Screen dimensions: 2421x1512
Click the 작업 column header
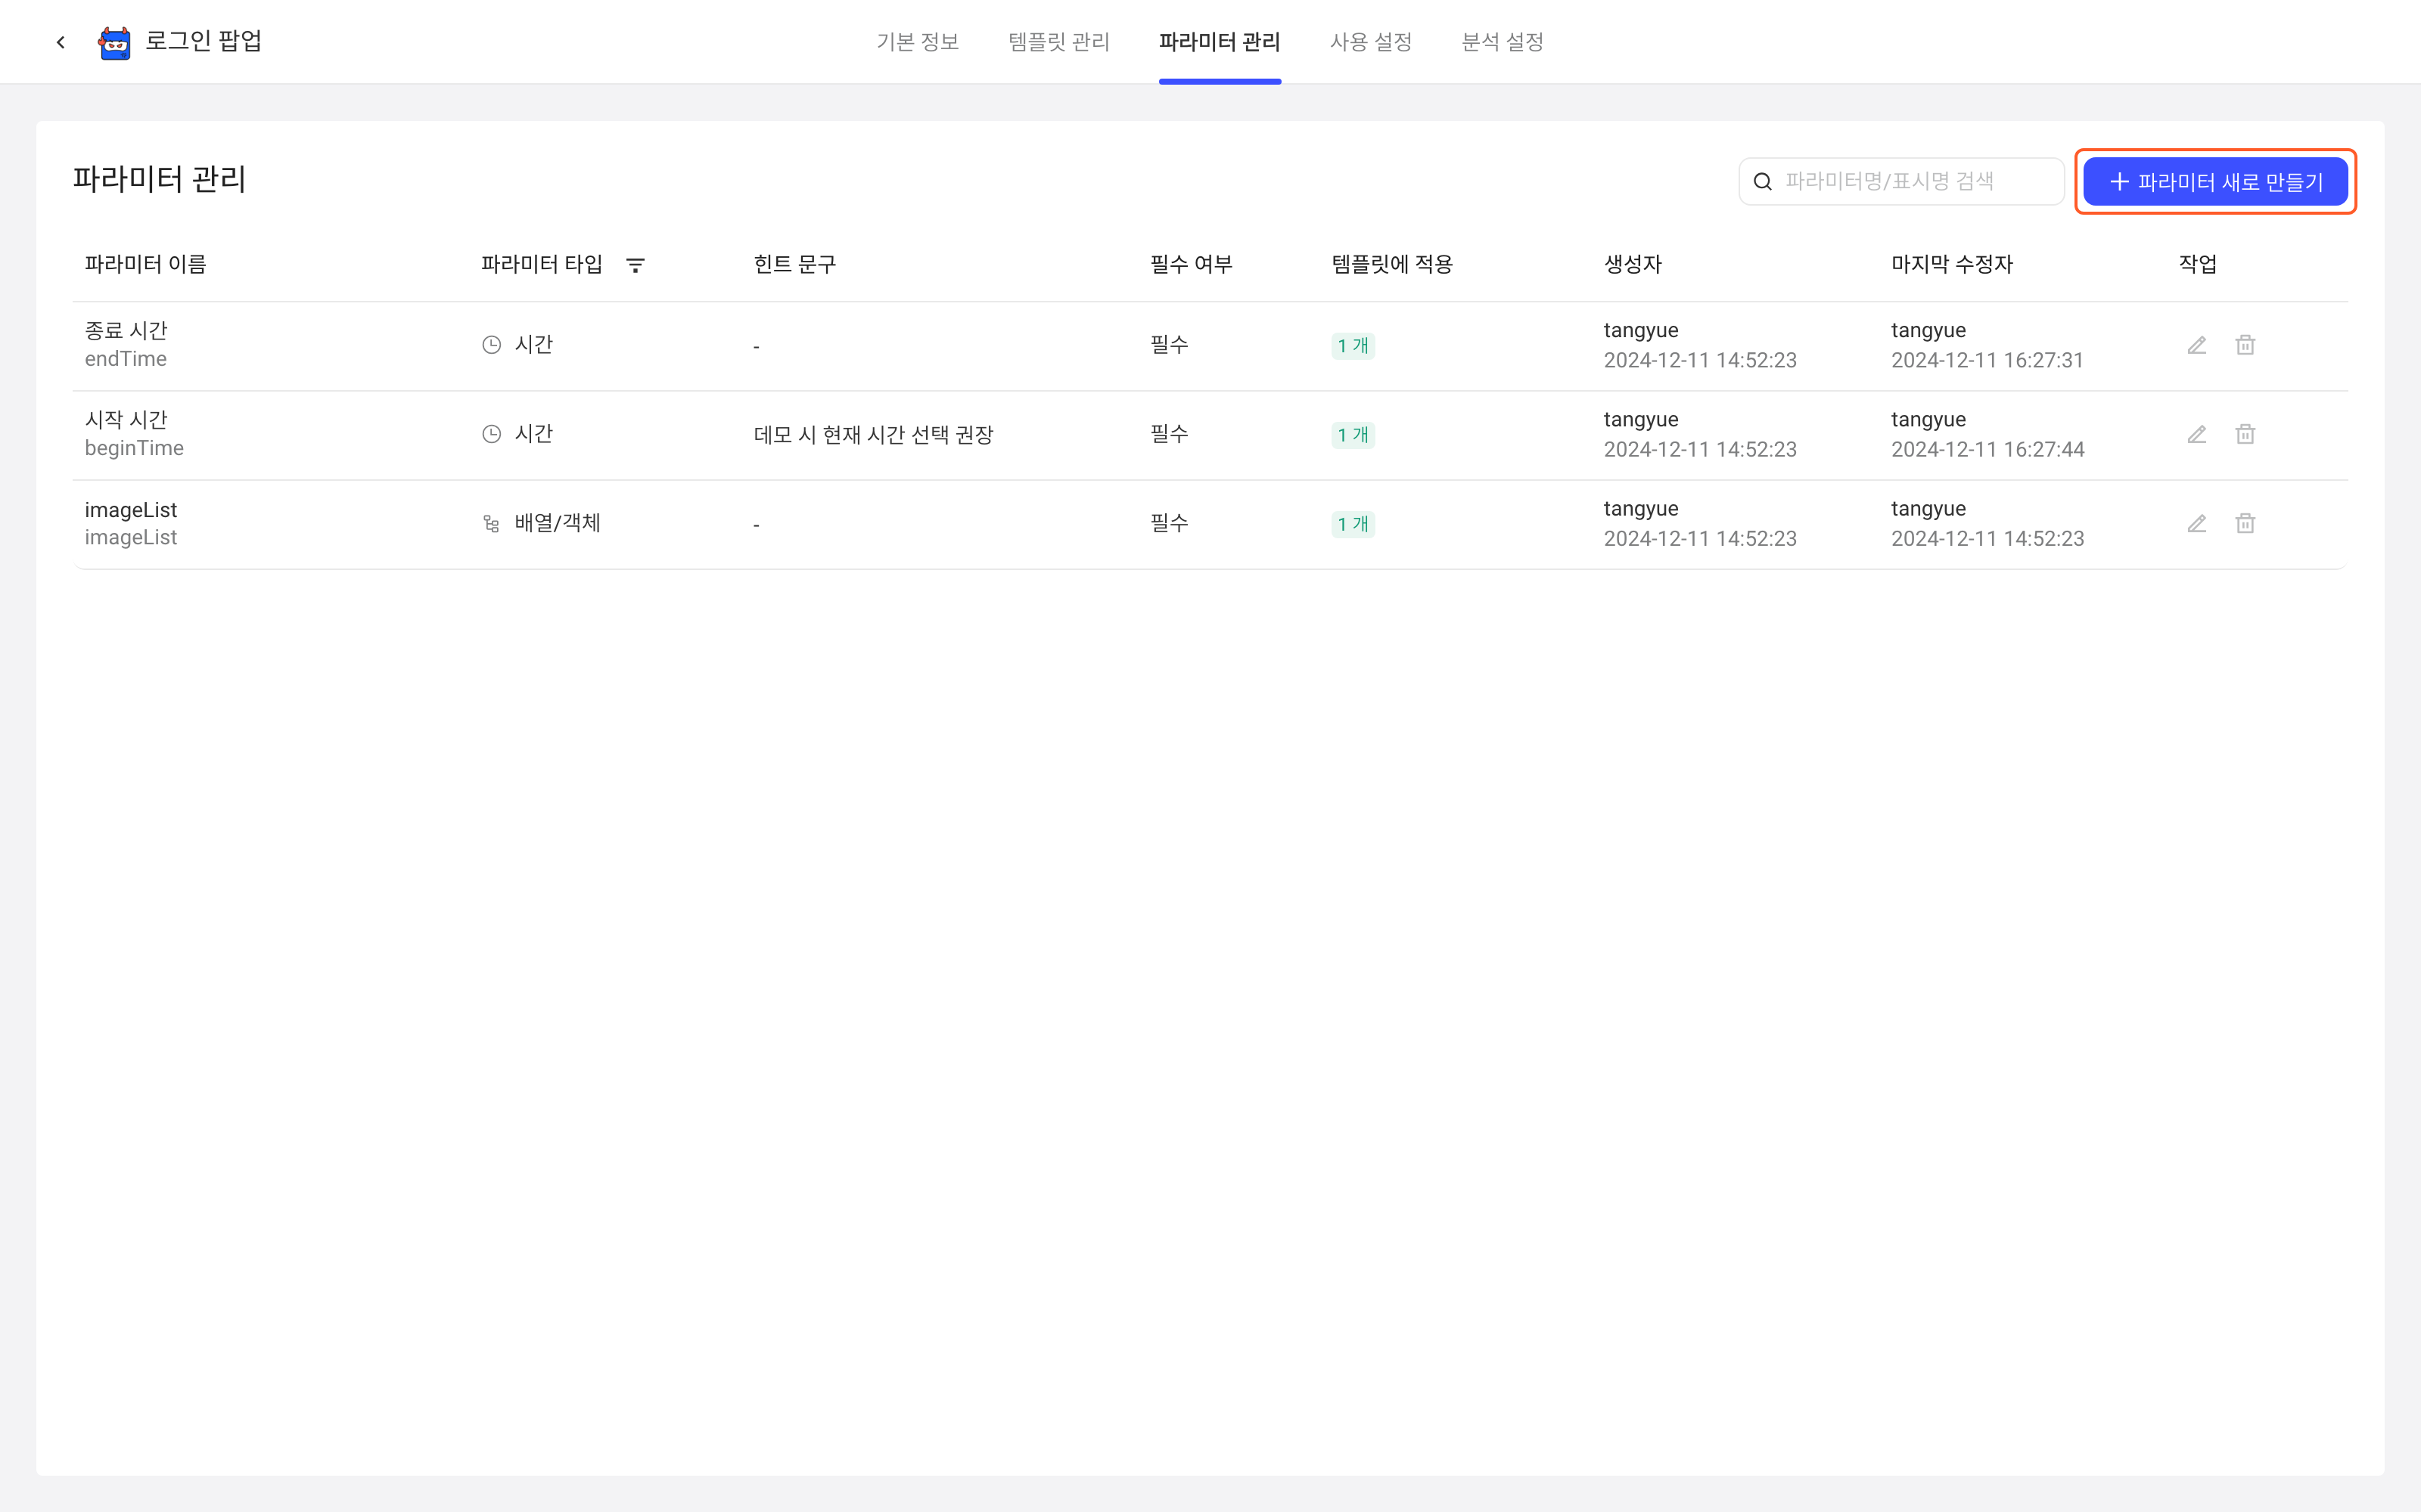pyautogui.click(x=2198, y=264)
